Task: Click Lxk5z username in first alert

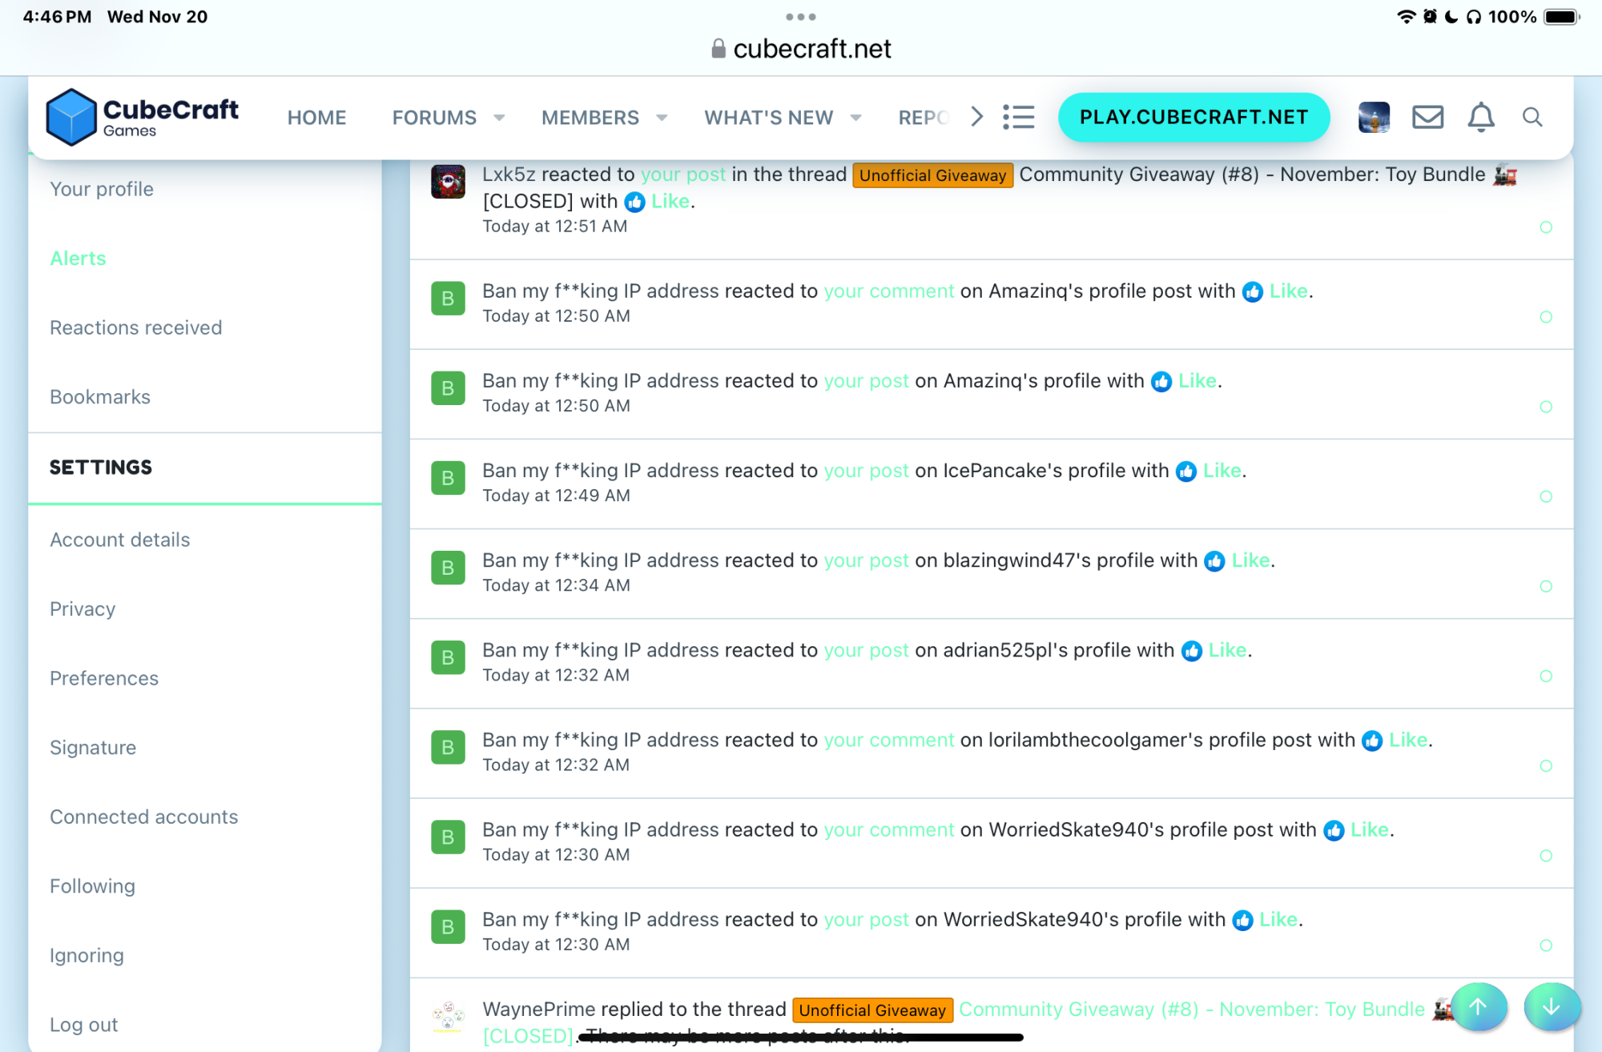Action: 509,175
